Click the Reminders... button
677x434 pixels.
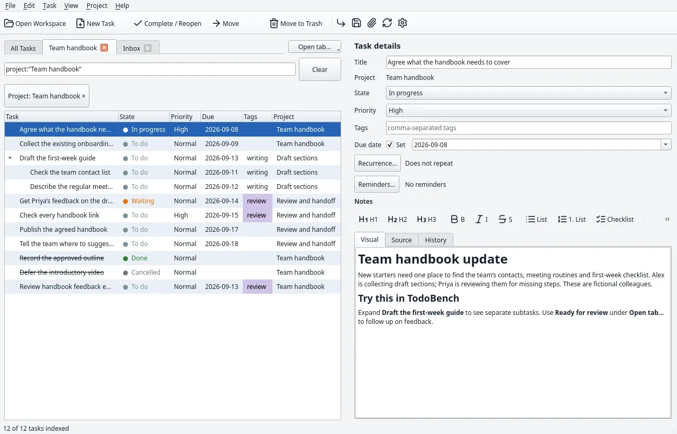[x=377, y=184]
